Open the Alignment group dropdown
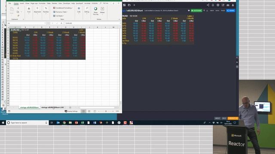Viewport: 275px width, 154px height. click(x=37, y=10)
